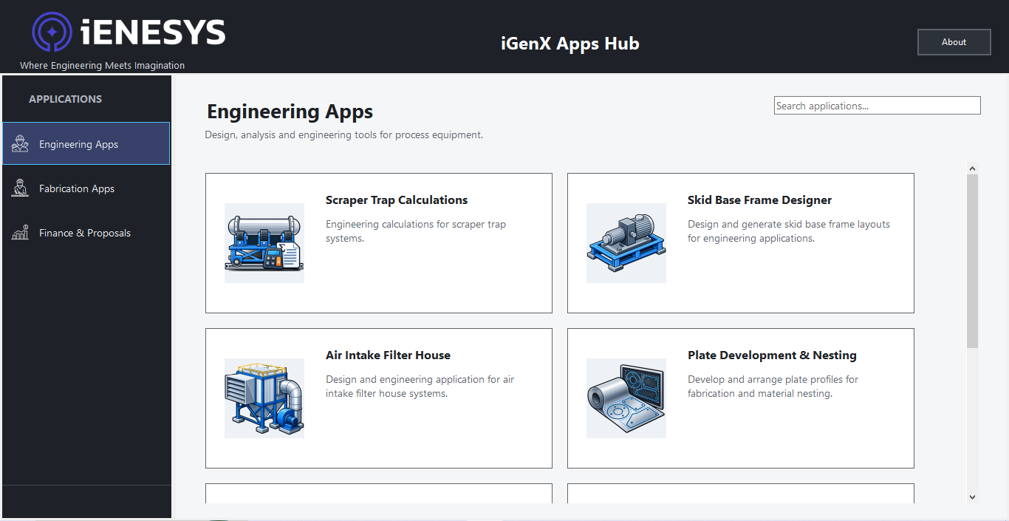1009x521 pixels.
Task: Click the Engineering Apps page heading
Action: tap(290, 112)
